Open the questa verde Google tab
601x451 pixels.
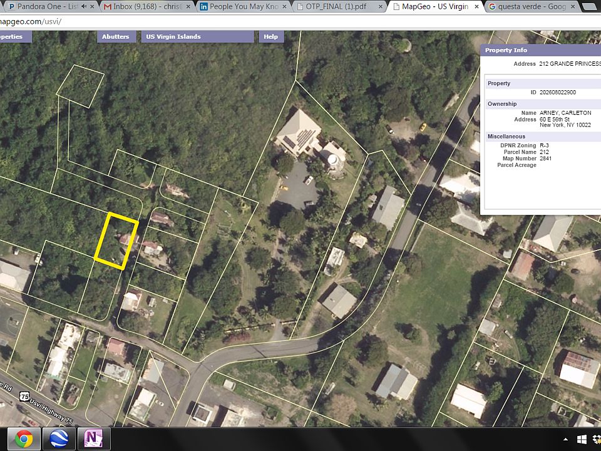[x=532, y=6]
